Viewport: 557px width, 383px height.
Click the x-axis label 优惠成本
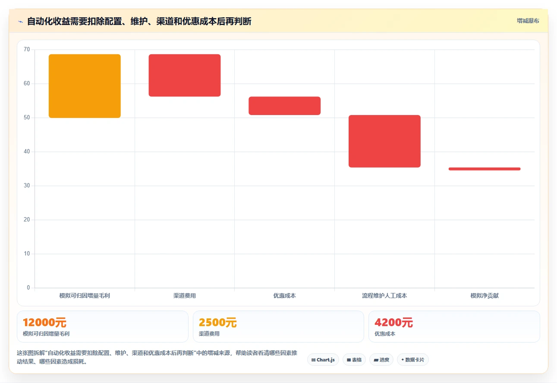284,296
